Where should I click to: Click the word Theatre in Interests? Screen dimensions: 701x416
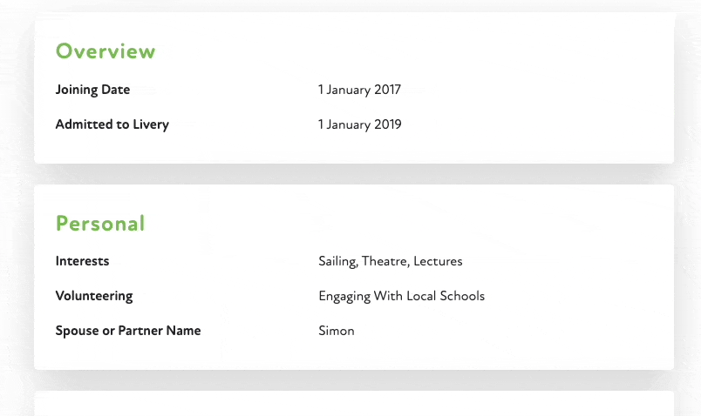pyautogui.click(x=385, y=261)
